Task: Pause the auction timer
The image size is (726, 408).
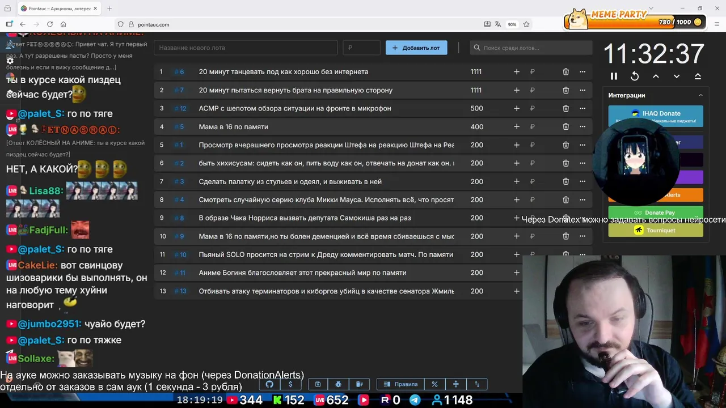Action: (614, 76)
